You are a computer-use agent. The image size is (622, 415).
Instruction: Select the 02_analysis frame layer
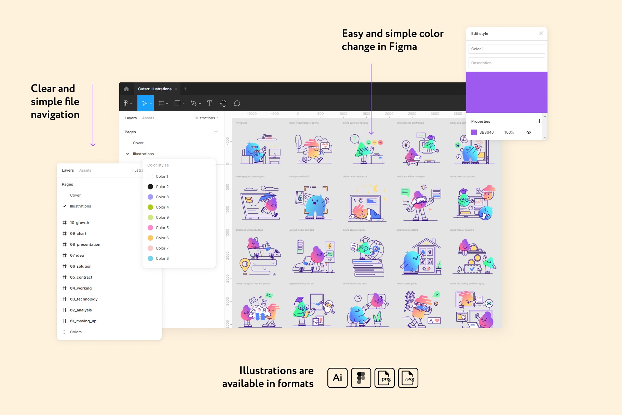(81, 310)
